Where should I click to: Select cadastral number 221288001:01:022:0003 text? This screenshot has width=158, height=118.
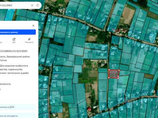coord(13,51)
